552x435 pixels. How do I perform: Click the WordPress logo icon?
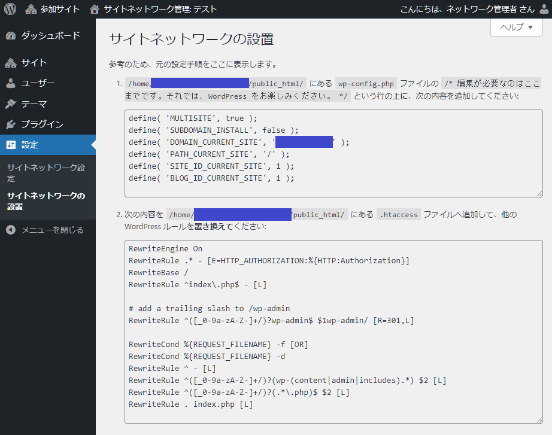pos(10,9)
